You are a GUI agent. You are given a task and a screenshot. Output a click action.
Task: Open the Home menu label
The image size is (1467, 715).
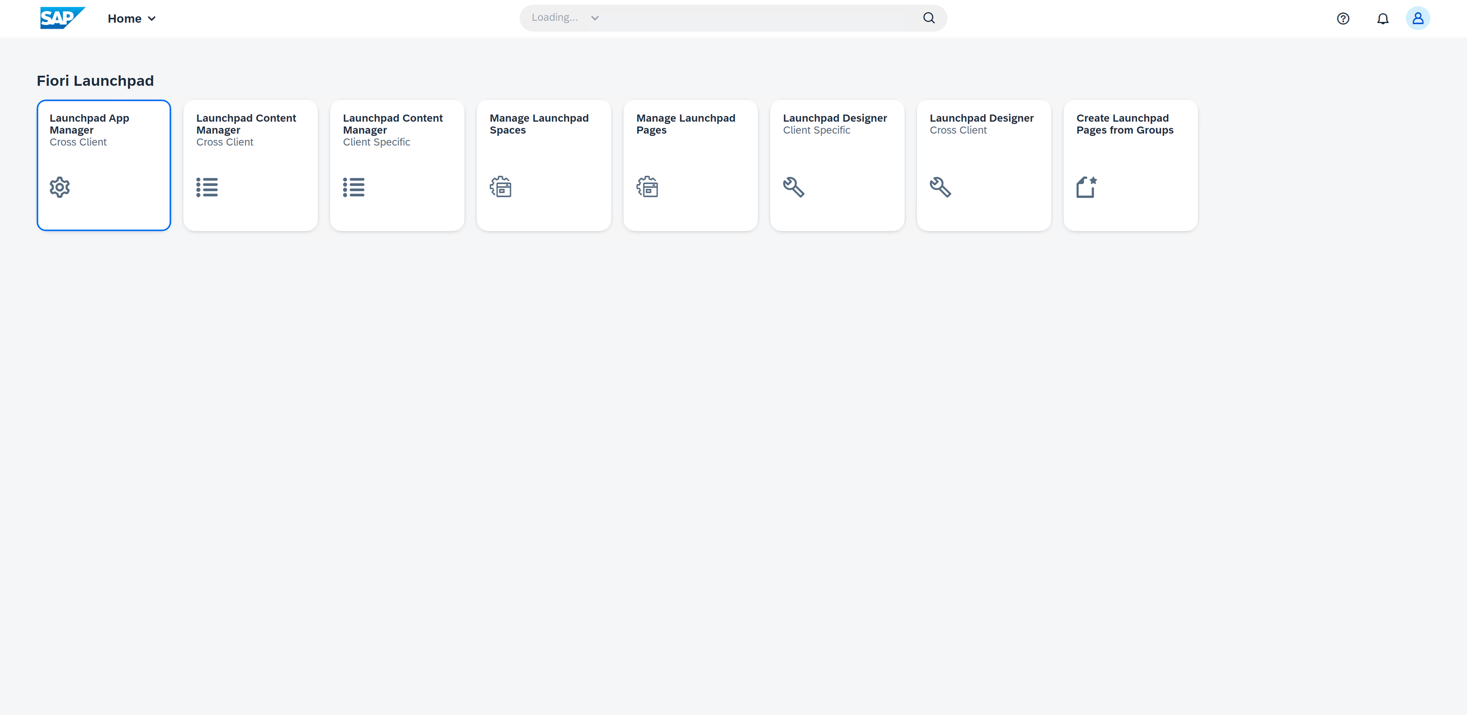click(x=124, y=19)
